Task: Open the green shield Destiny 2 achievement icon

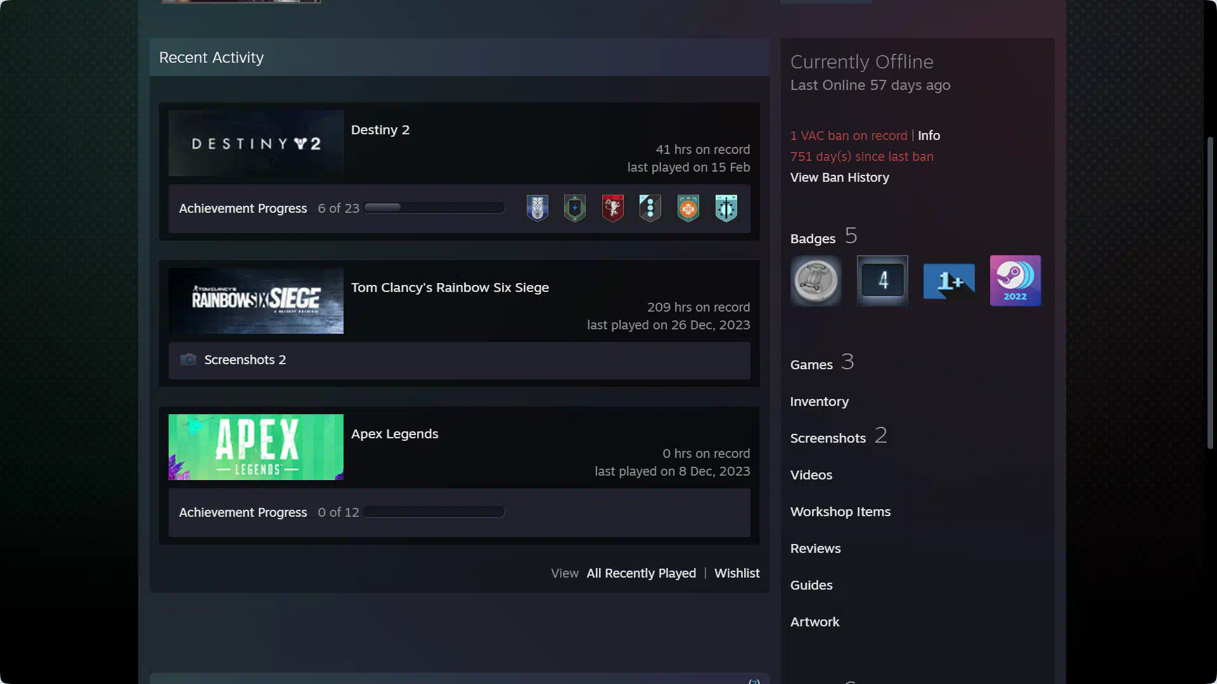Action: 575,208
